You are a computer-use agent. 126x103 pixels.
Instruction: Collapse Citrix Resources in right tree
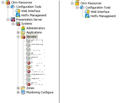coord(72,3)
